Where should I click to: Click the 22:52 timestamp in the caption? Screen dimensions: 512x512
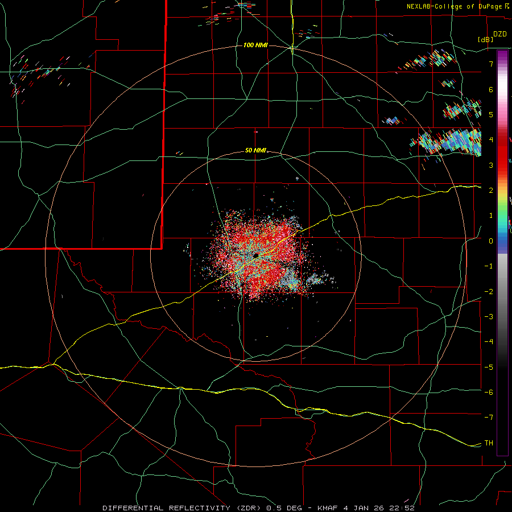coord(403,508)
